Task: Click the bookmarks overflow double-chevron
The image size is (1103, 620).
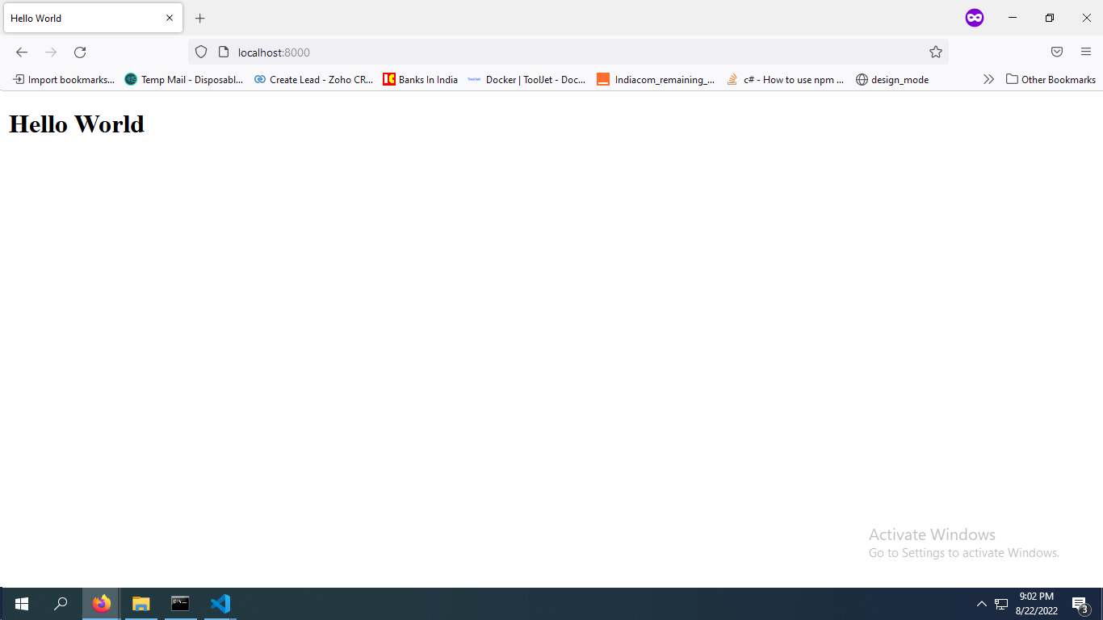Action: click(x=988, y=79)
